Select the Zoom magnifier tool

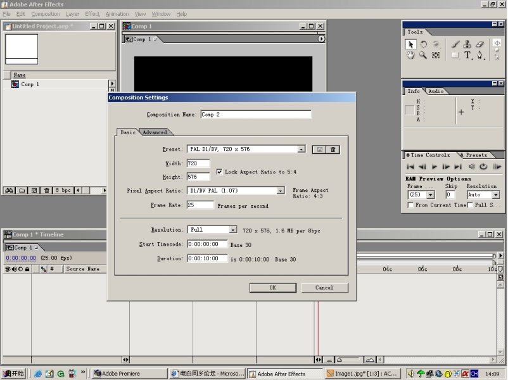[422, 56]
